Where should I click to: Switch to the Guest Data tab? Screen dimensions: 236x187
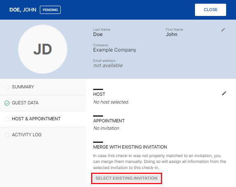pos(43,103)
